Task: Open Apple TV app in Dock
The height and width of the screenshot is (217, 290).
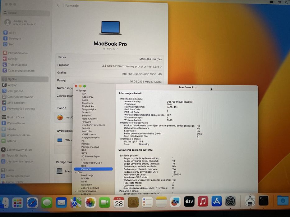Action: click(x=189, y=201)
